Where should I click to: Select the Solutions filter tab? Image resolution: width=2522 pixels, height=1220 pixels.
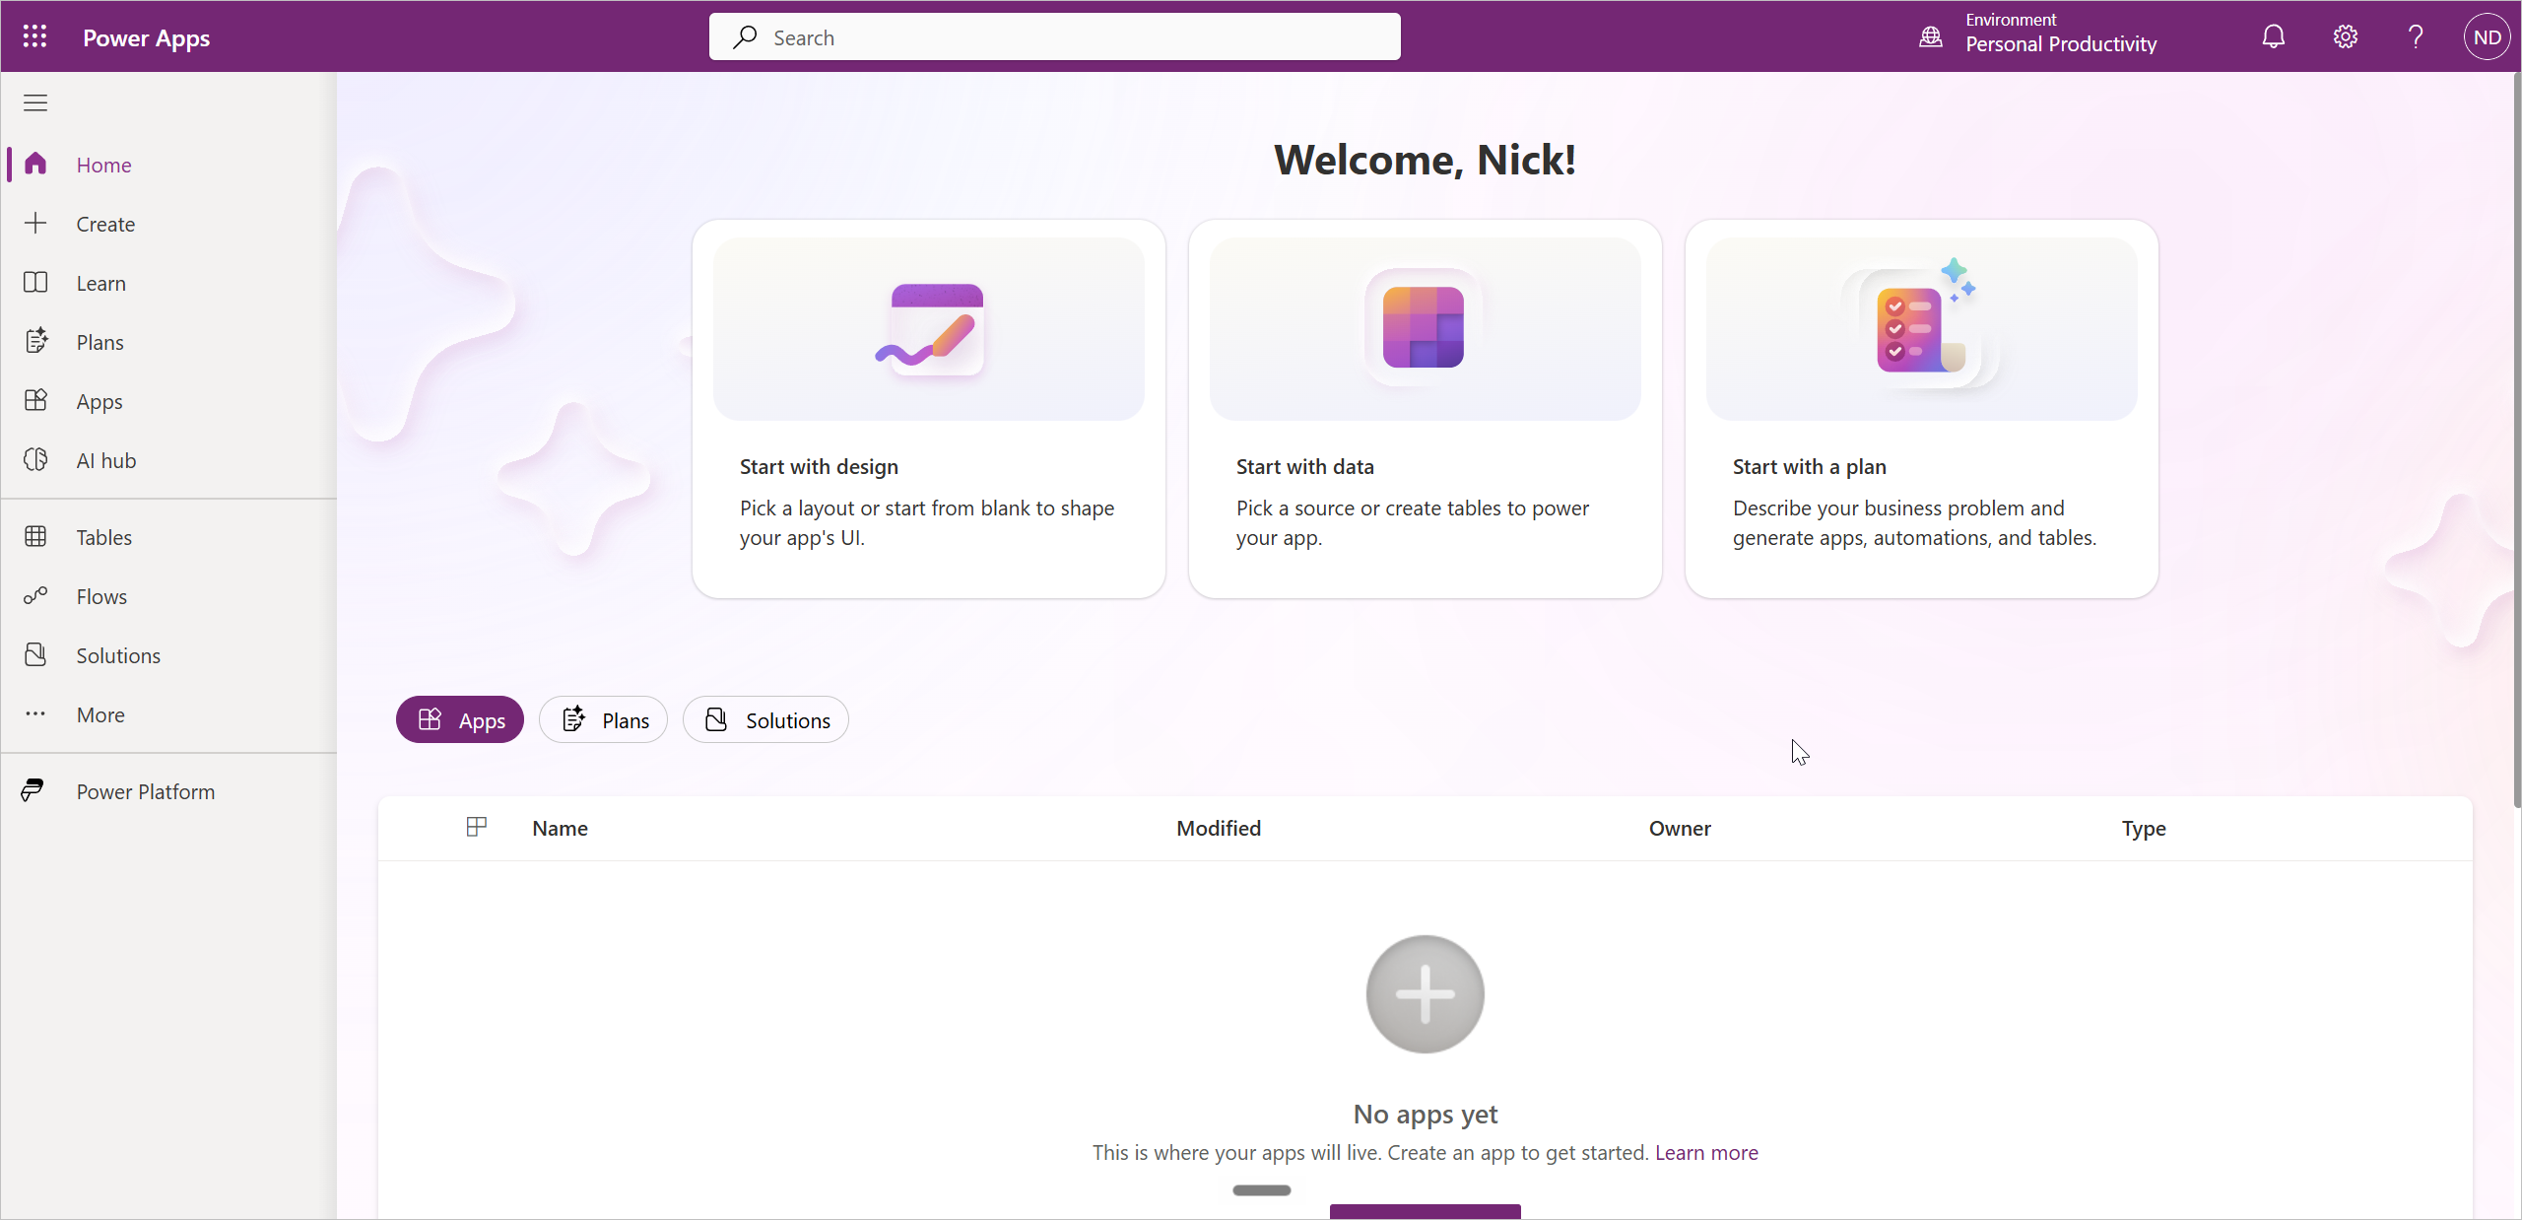click(765, 719)
